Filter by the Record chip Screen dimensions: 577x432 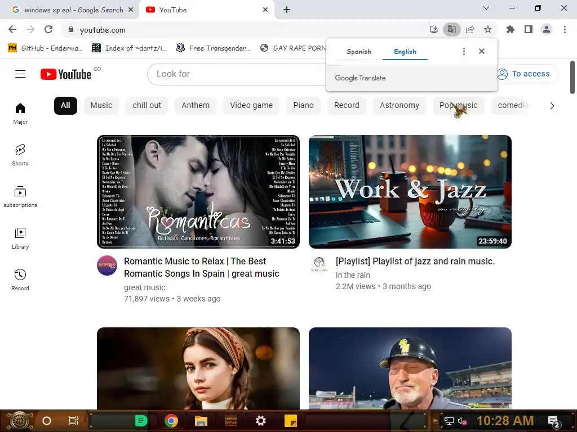pyautogui.click(x=347, y=105)
